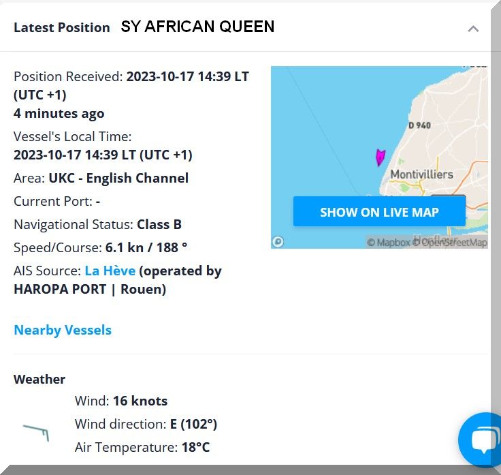This screenshot has height=475, width=501.
Task: Click the UKC - English Channel area text
Action: (x=118, y=178)
